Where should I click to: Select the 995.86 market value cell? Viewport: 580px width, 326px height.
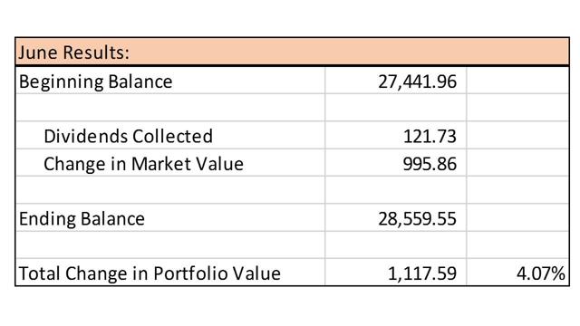tap(396, 163)
